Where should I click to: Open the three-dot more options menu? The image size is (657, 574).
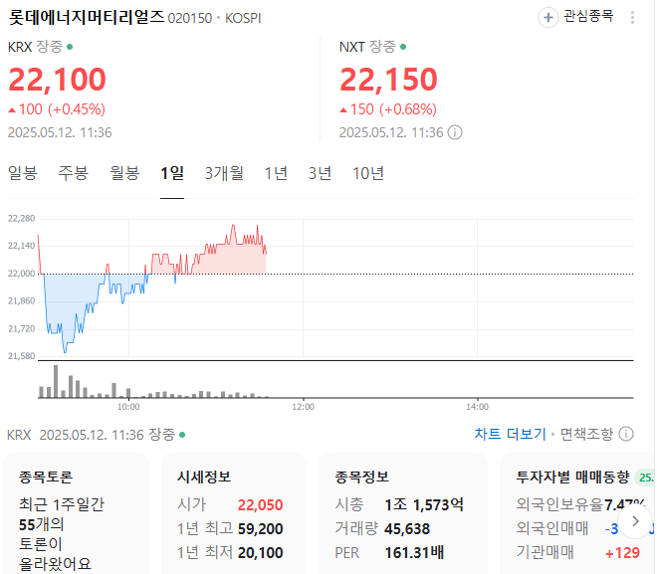[632, 18]
